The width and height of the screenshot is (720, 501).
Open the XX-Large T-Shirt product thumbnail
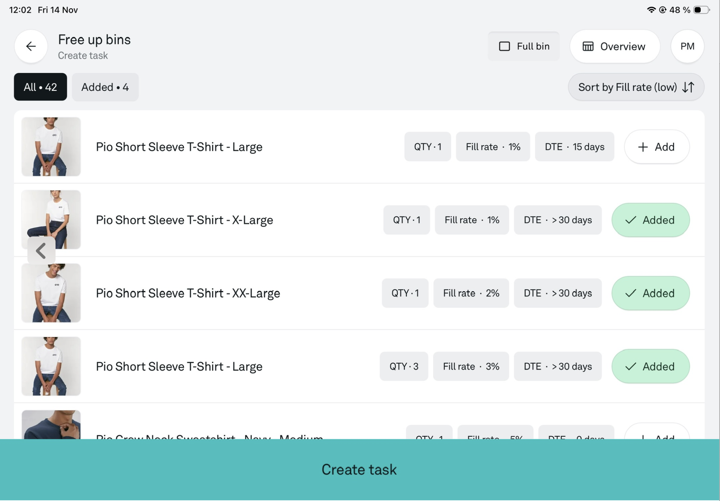point(51,293)
